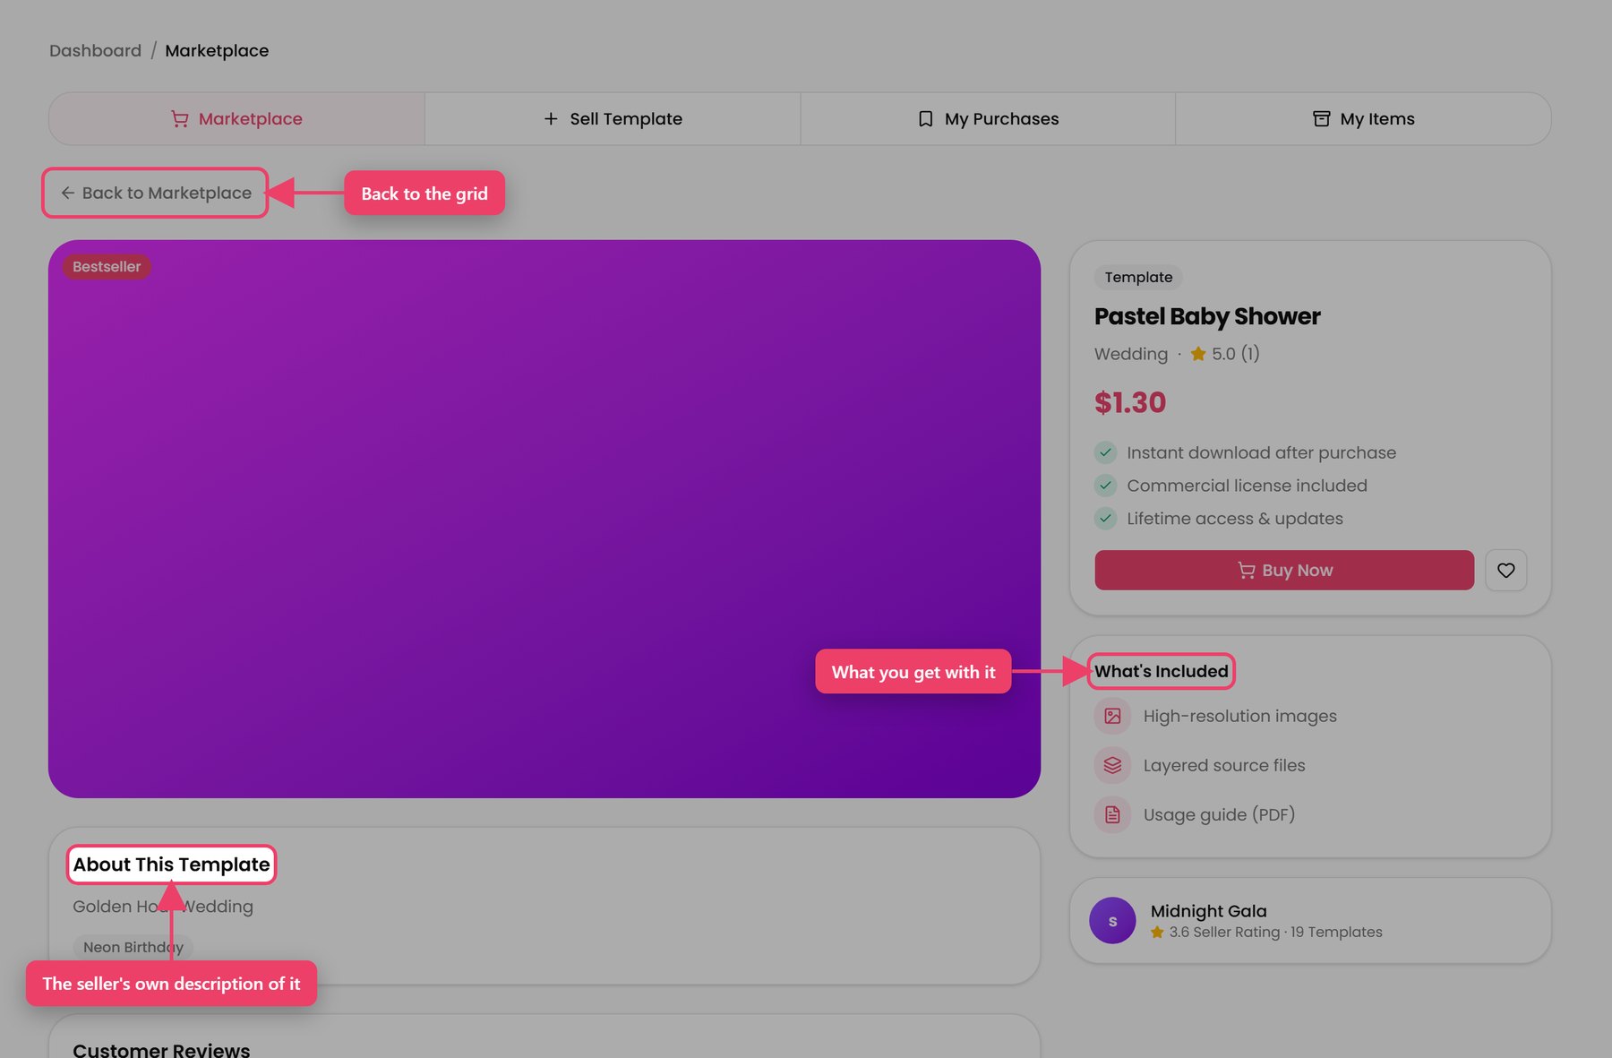Click the plus icon beside Sell Template

click(551, 119)
